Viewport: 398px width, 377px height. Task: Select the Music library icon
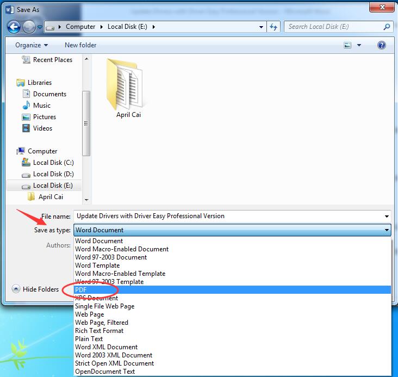(26, 106)
